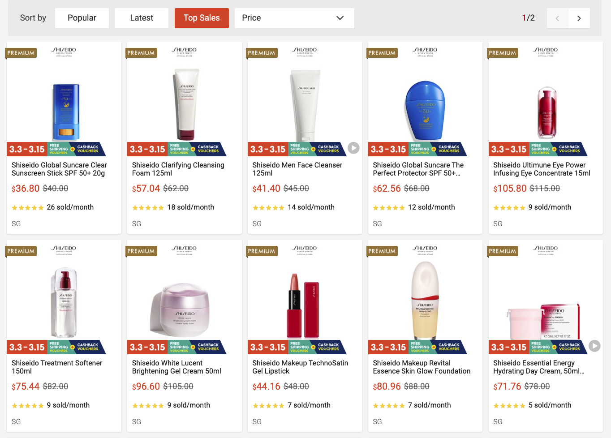Play video on Men Face Cleanser

coord(353,148)
